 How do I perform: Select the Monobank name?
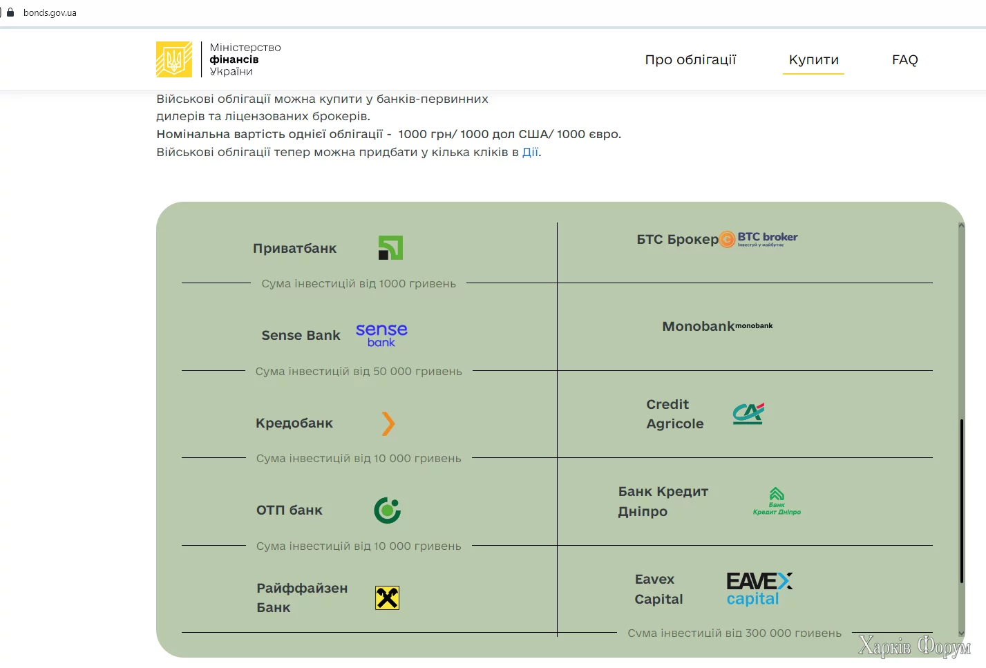tap(699, 327)
